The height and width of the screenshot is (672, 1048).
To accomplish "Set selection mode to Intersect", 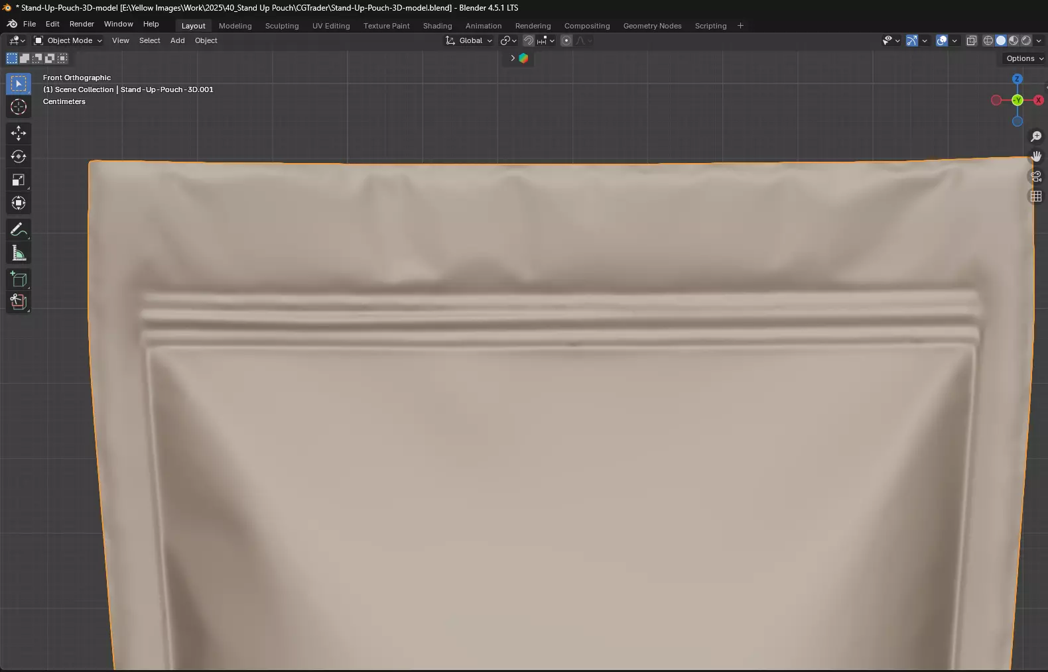I will pos(62,58).
